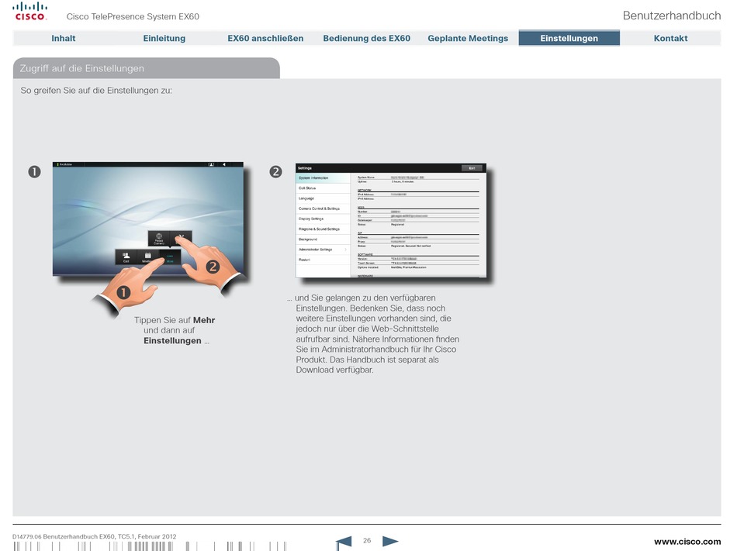Select Camera Control & Settings entry
Screen dimensions: 737x551
coord(323,209)
